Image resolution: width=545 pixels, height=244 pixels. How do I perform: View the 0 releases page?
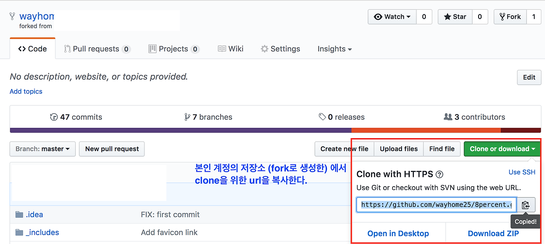pyautogui.click(x=341, y=117)
